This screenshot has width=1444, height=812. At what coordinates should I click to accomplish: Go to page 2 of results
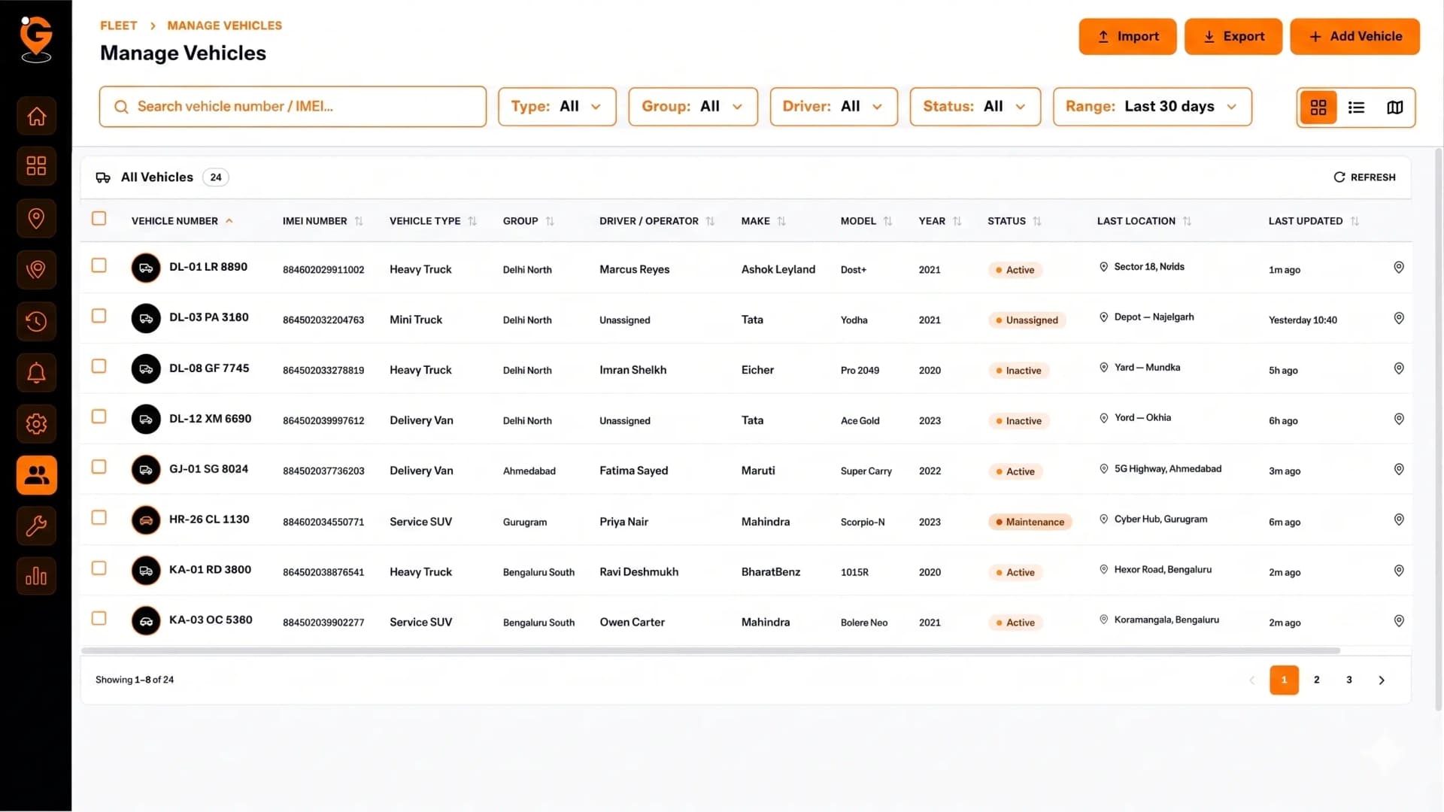(1316, 680)
